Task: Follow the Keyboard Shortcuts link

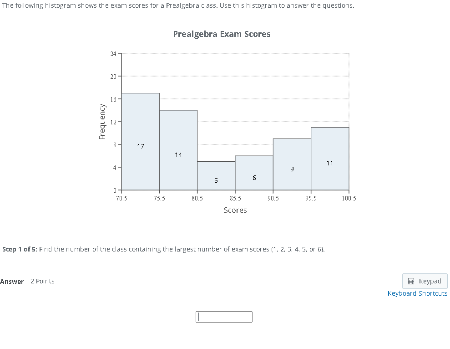Action: pos(417,293)
